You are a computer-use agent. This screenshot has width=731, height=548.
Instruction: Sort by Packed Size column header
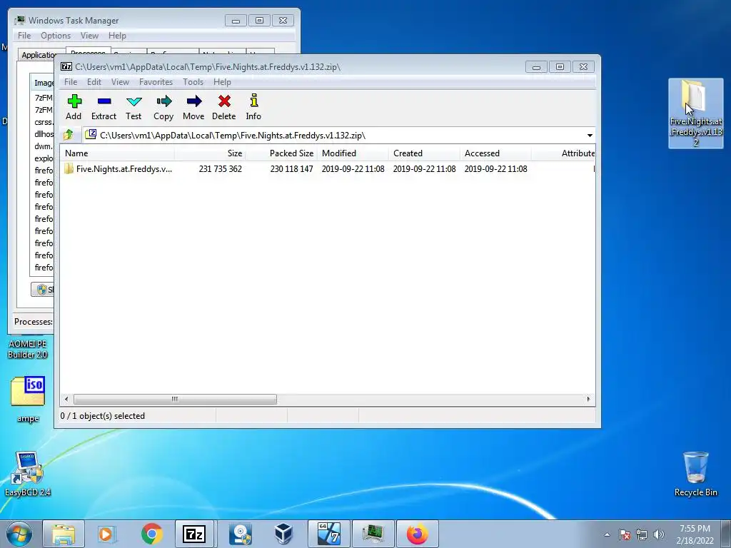click(281, 153)
